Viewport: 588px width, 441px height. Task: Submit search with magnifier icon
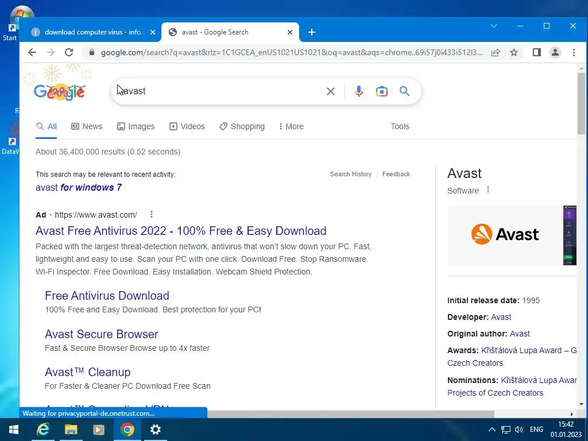point(404,91)
